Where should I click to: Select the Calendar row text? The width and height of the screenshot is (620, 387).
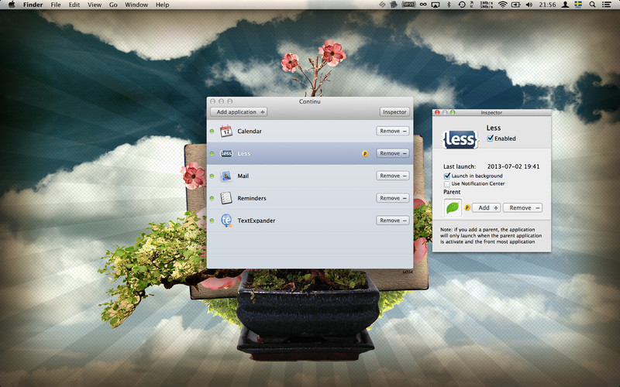coord(249,131)
